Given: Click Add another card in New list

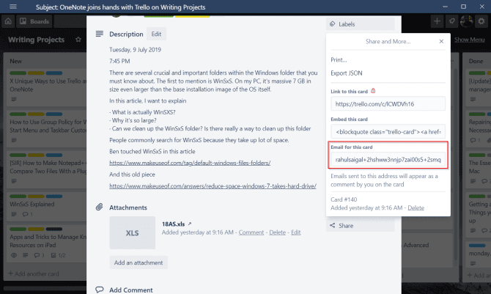Looking at the screenshot, I should (x=34, y=273).
